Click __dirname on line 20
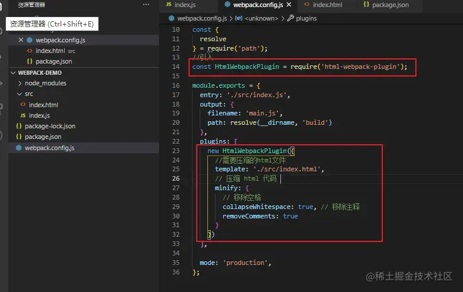This screenshot has height=292, width=463. 277,122
